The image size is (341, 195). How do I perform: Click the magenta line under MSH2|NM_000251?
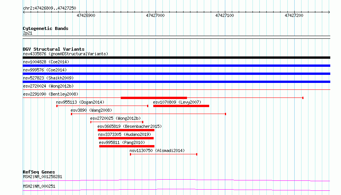pos(176,190)
